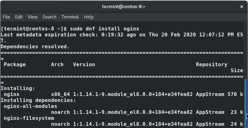Click the Version column header
Image resolution: width=248 pixels, height=128 pixels.
pos(84,64)
